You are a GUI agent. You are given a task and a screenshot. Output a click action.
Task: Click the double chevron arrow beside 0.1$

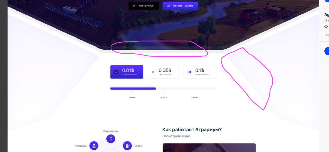(190, 72)
